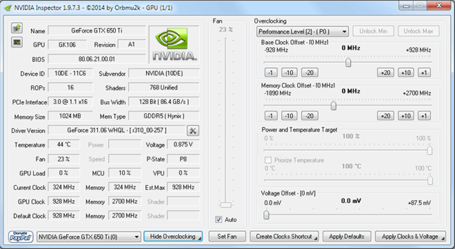The width and height of the screenshot is (455, 249).
Task: Click Current Clock value 324 MHz
Action: pos(63,187)
